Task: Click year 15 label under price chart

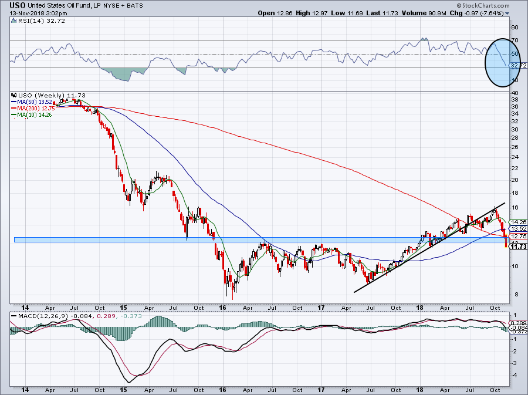Action: (124, 308)
